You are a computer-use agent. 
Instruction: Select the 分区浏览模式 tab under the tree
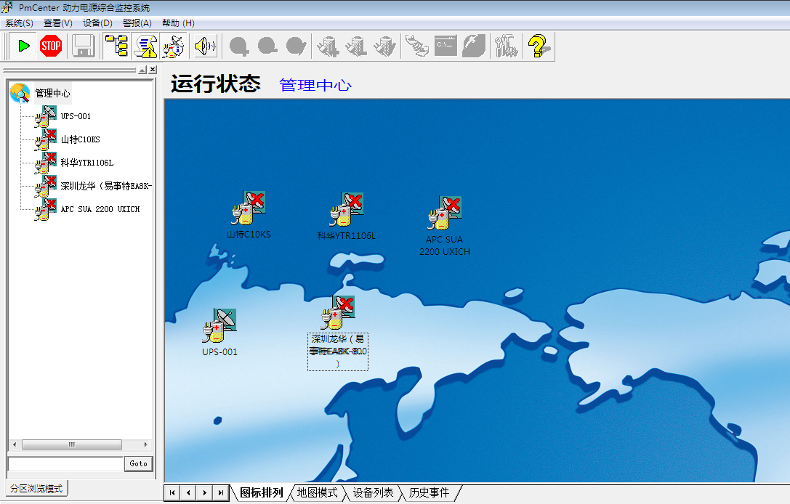pos(36,489)
